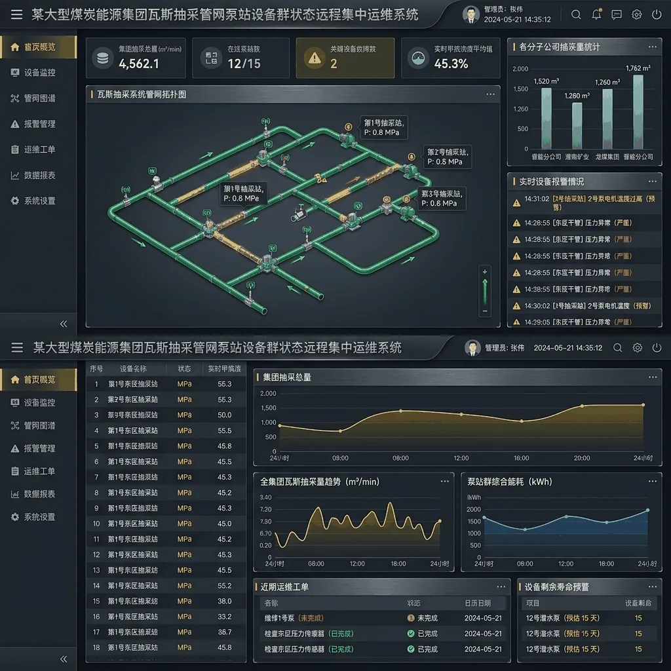Click the warning icon of the 14:30:02 alarm
671x671 pixels.
516,306
